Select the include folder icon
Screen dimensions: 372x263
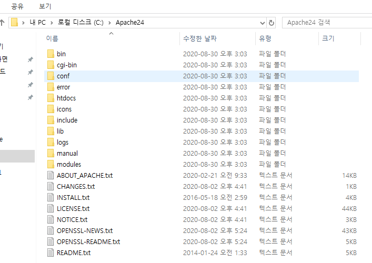[51, 120]
